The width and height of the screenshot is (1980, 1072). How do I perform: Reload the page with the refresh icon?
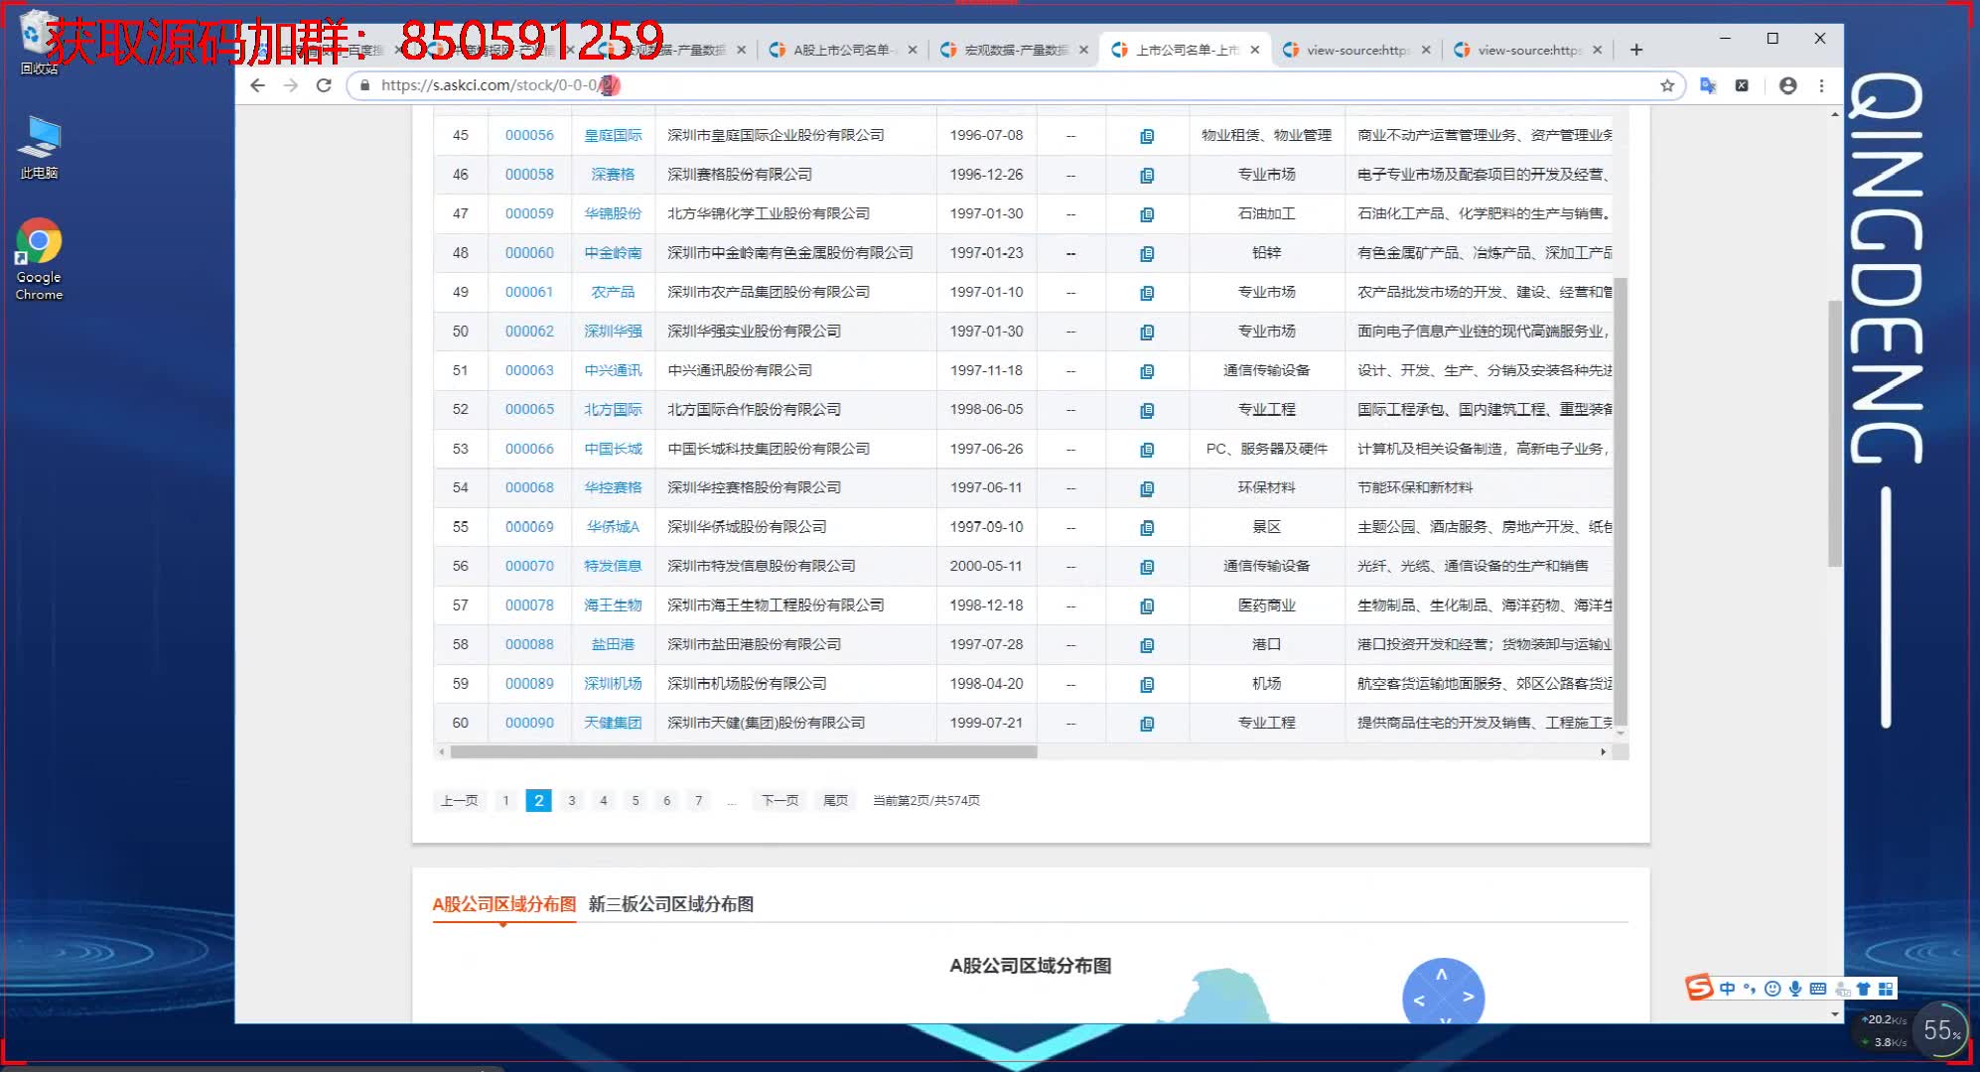pyautogui.click(x=324, y=85)
